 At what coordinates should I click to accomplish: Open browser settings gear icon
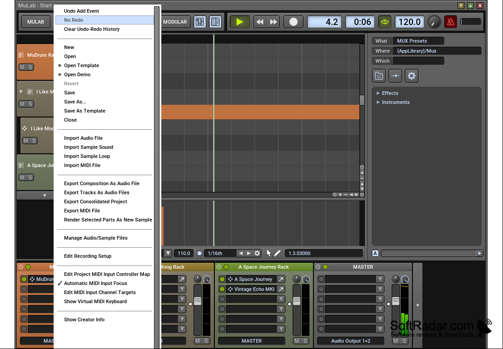pos(412,76)
